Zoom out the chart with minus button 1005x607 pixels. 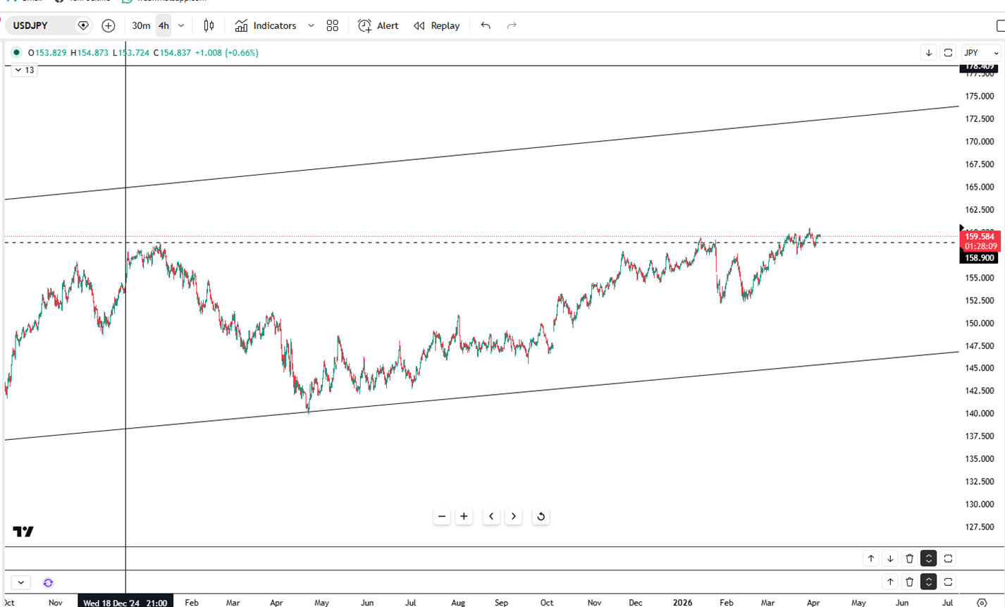[442, 517]
